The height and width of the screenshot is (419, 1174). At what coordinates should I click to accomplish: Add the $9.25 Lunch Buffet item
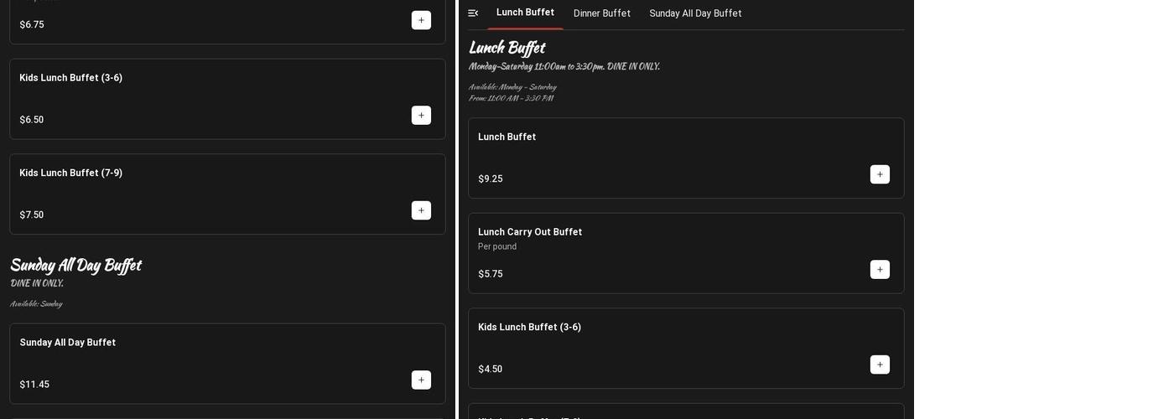(x=880, y=174)
